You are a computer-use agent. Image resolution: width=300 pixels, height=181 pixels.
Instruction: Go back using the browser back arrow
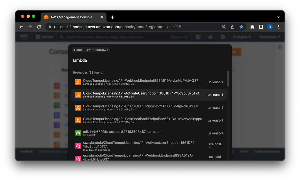21,27
